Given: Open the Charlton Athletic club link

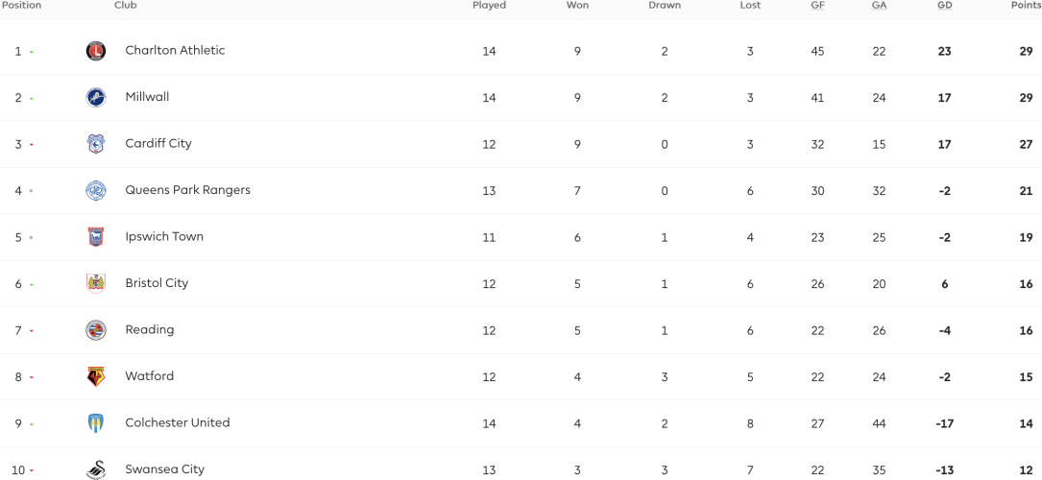Looking at the screenshot, I should pos(175,51).
